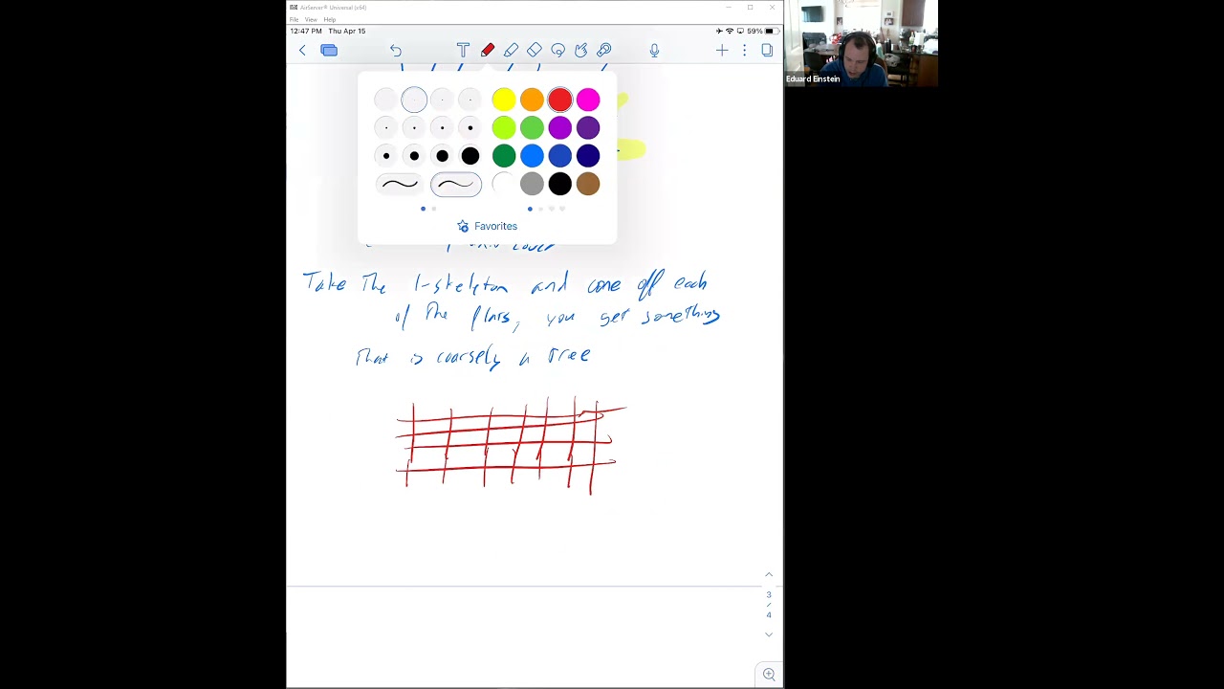Pick the navy blue swatch
1224x689 pixels.
[588, 156]
